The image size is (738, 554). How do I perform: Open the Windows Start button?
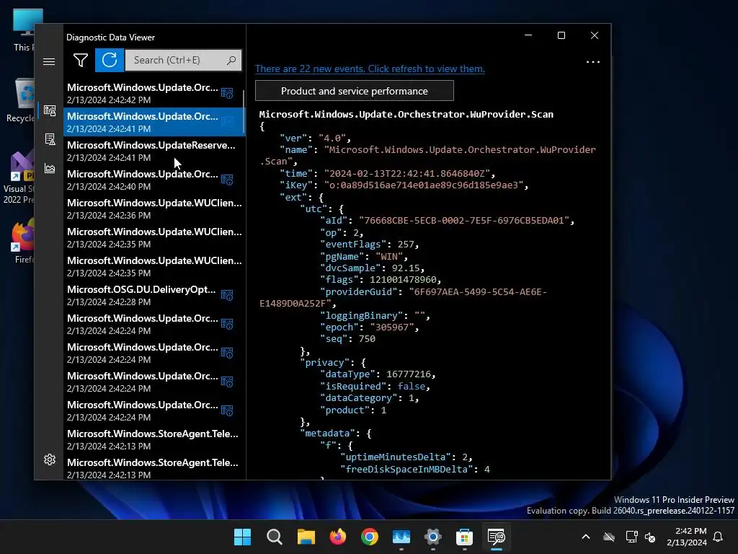(242, 537)
